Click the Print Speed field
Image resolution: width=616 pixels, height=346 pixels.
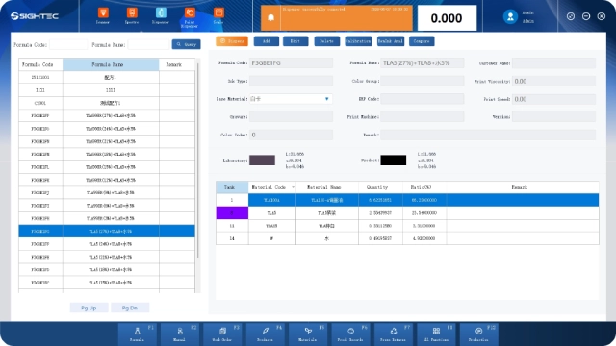pos(553,99)
